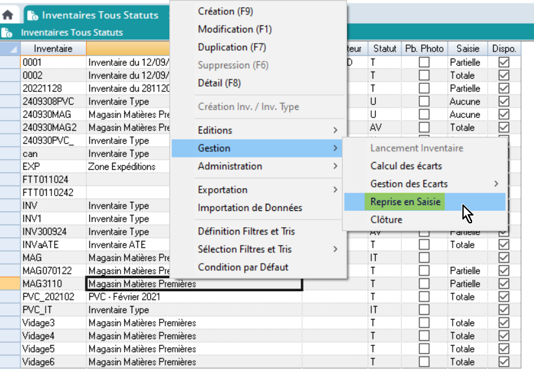Sort by the Statut column header
Image resolution: width=534 pixels, height=377 pixels.
pos(384,49)
